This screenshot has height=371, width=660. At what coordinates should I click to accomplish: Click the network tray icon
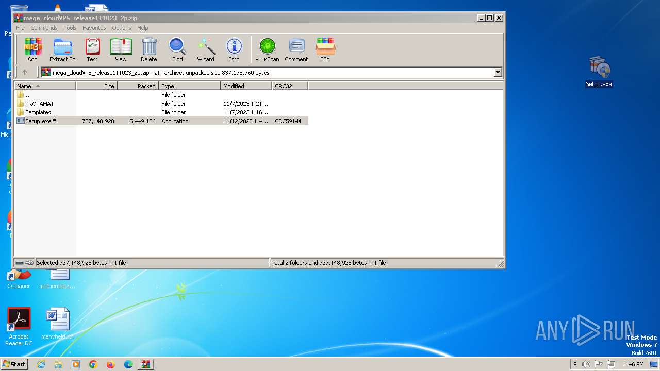(x=612, y=364)
